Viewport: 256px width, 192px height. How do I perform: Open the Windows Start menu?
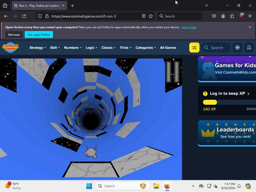[89, 186]
